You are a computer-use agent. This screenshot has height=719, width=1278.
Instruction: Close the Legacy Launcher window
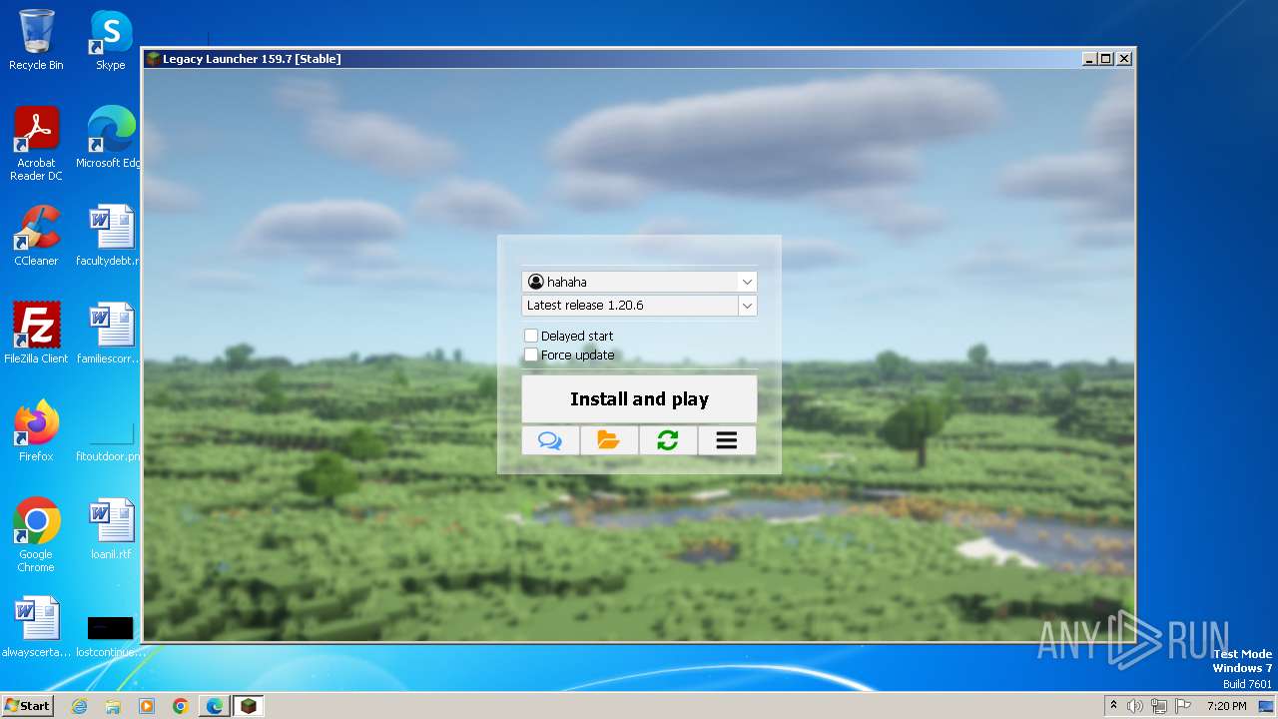(x=1124, y=59)
